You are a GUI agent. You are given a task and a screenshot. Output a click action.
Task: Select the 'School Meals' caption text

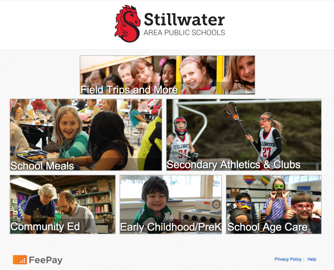pos(42,166)
